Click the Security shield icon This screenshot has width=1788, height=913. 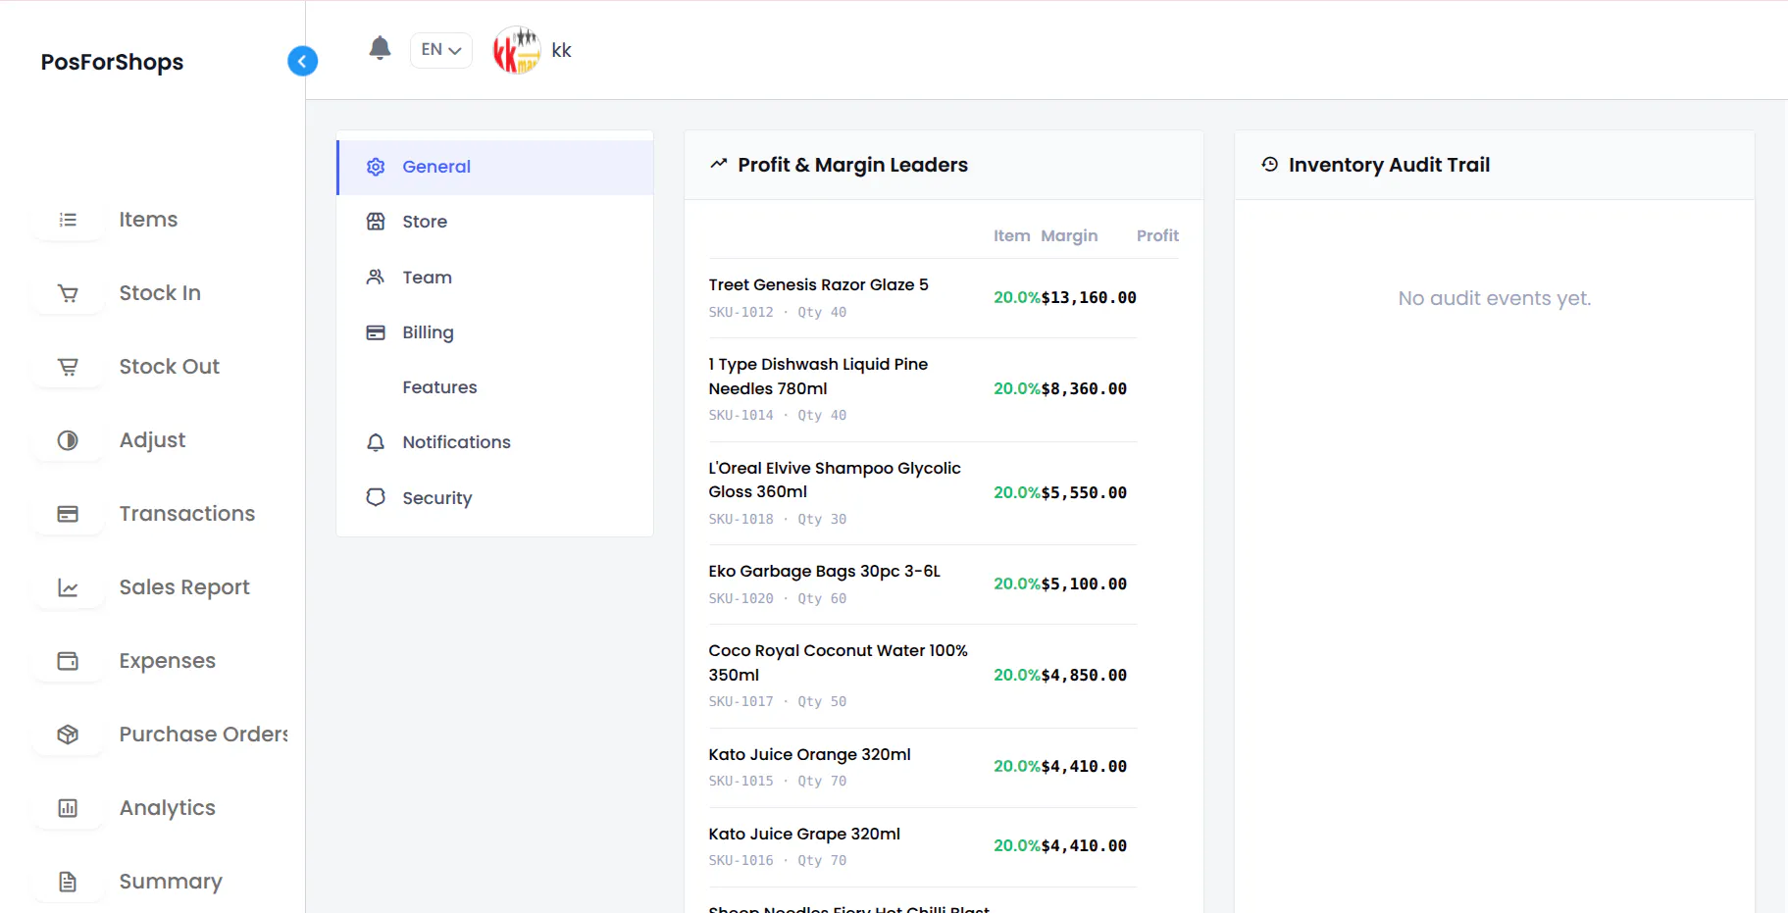pyautogui.click(x=376, y=497)
